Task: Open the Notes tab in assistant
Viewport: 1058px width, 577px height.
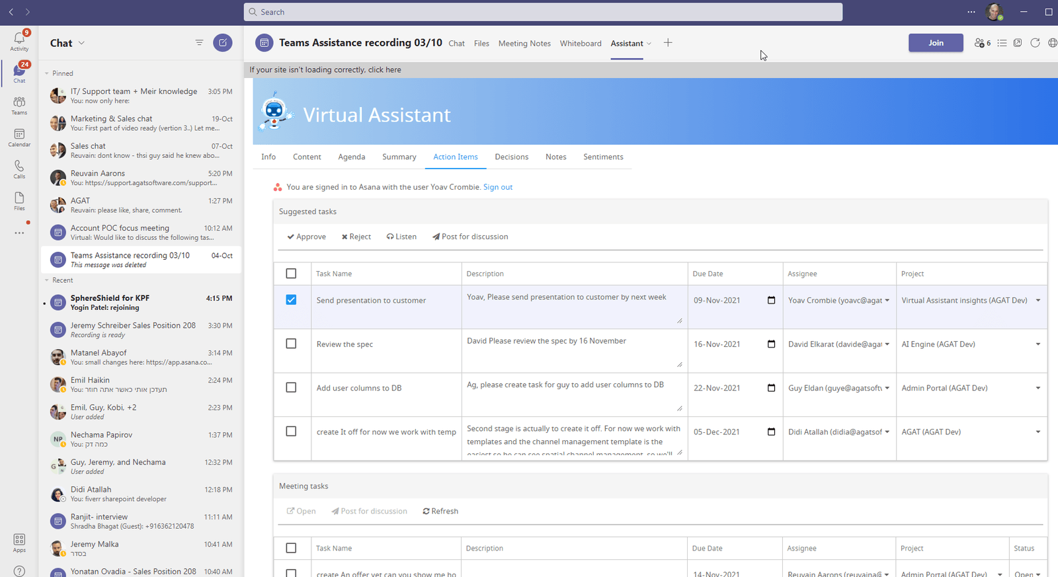Action: pos(556,157)
